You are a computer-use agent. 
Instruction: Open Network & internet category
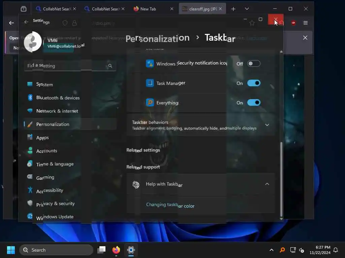click(x=70, y=111)
